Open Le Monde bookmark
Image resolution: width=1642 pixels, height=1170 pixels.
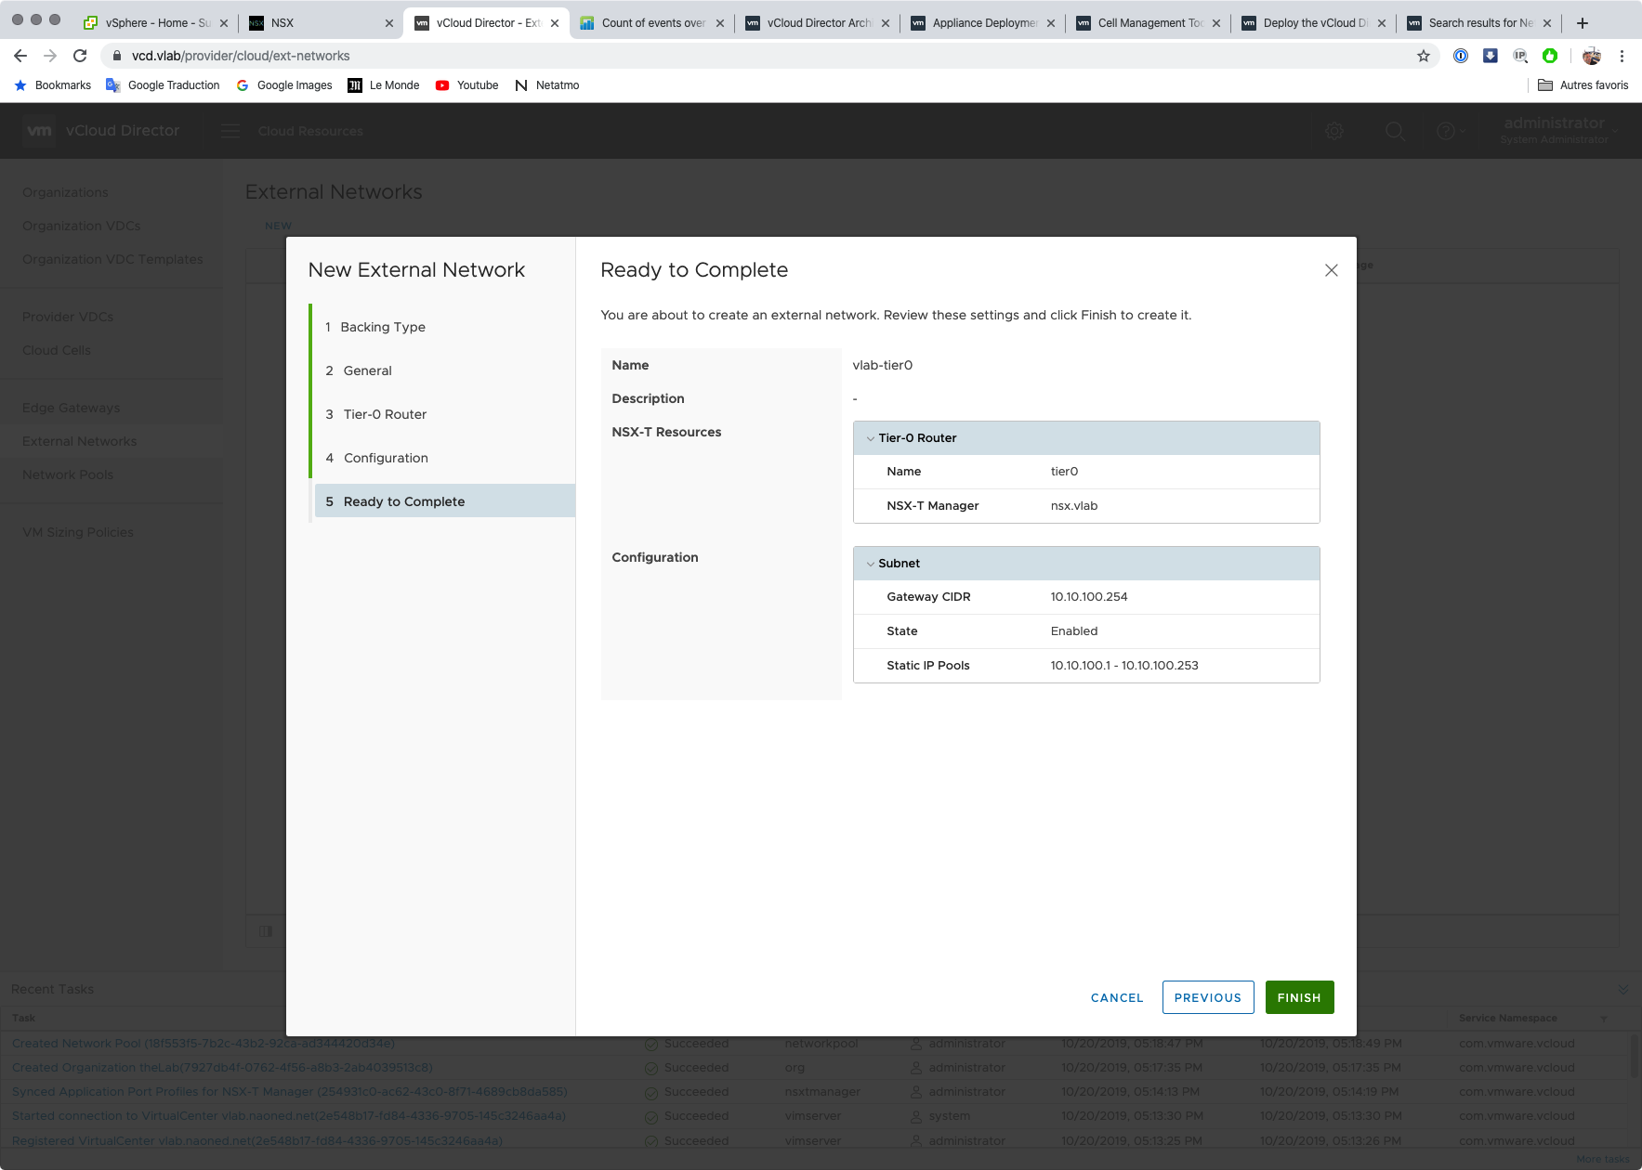pos(383,85)
